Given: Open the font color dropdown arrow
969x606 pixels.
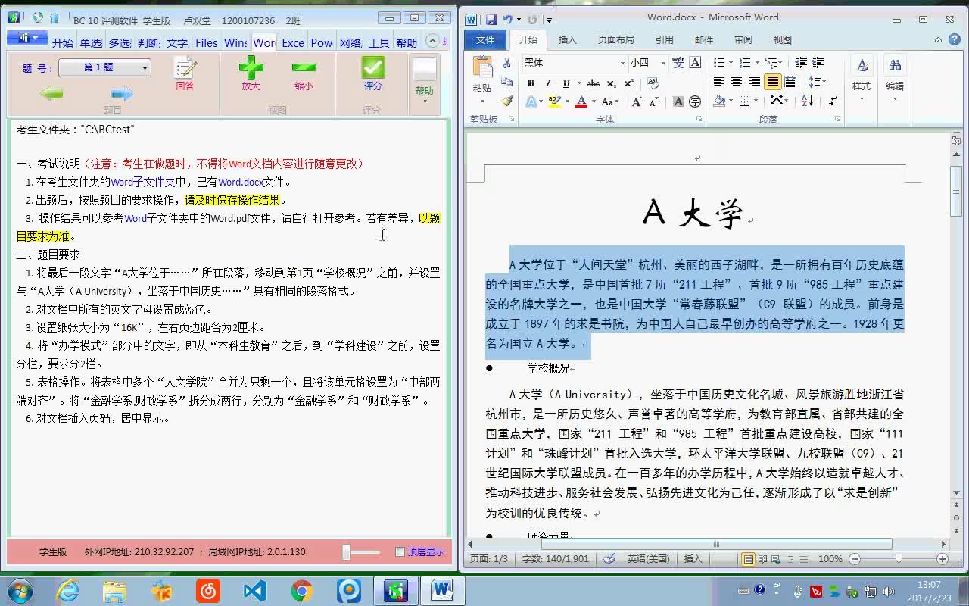Looking at the screenshot, I should [x=594, y=102].
